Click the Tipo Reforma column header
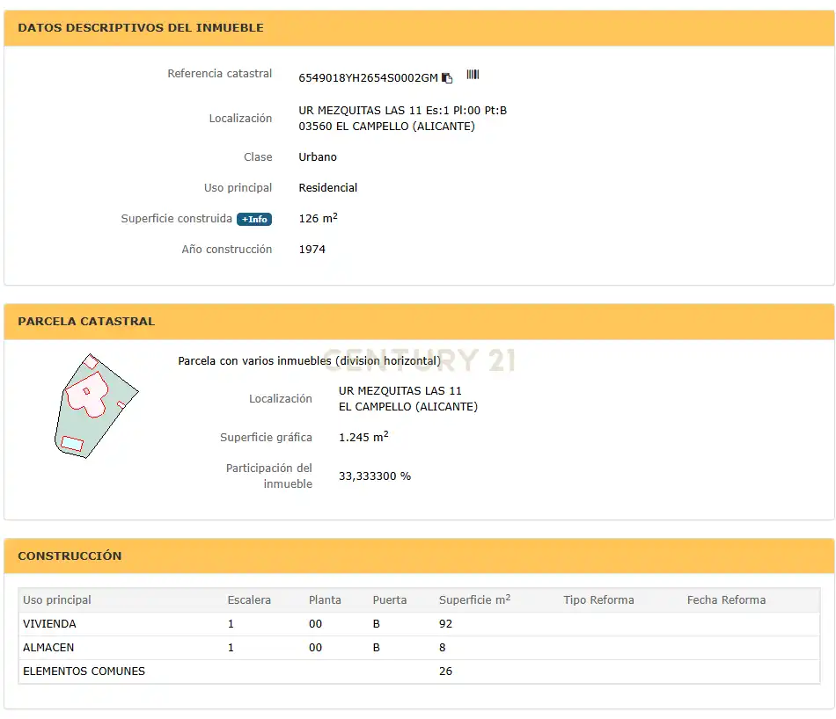Screen dimensions: 836x719 coord(598,600)
